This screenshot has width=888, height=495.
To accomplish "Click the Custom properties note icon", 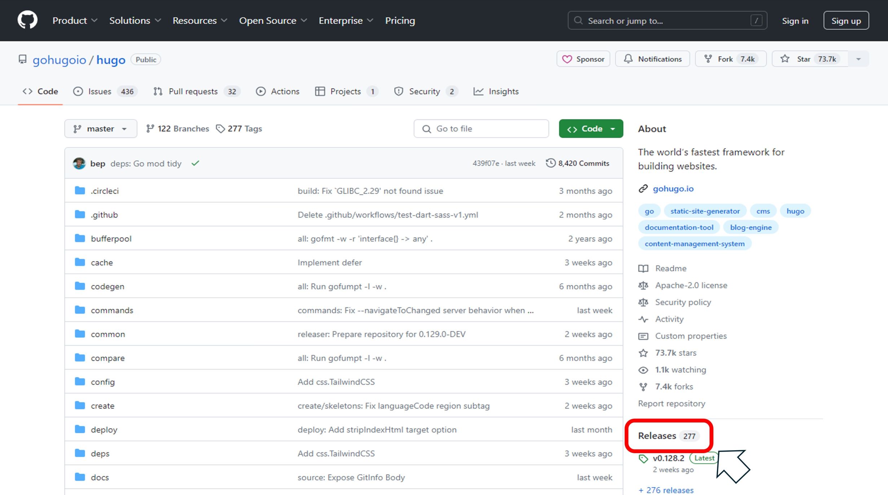I will [643, 336].
